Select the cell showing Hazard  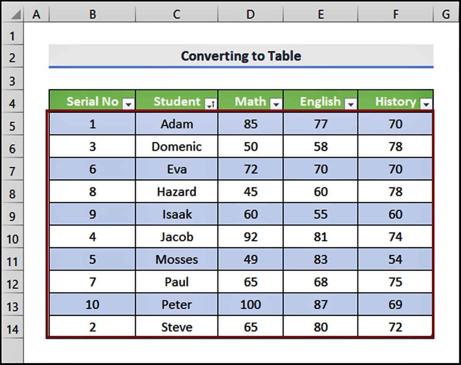177,192
